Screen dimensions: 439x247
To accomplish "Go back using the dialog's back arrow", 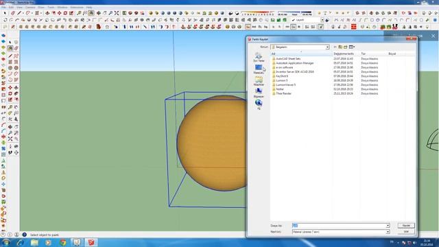I will point(335,47).
